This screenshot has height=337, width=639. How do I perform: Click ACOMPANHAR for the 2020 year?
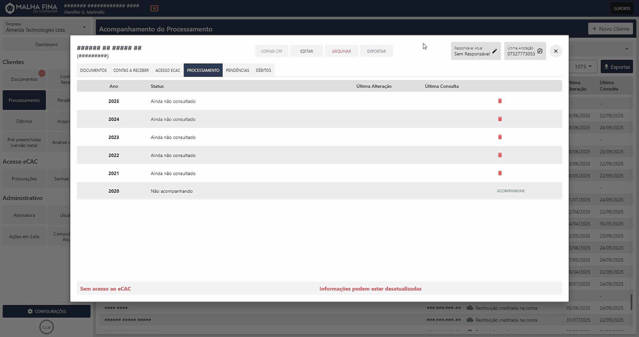tap(511, 191)
